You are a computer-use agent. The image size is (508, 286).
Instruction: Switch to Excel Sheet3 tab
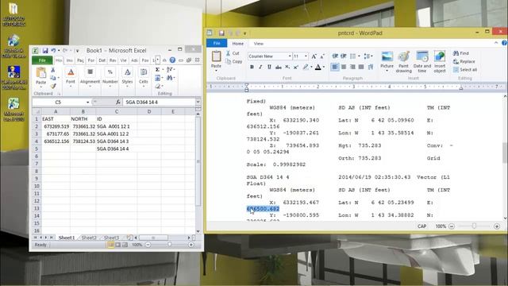[x=111, y=238]
